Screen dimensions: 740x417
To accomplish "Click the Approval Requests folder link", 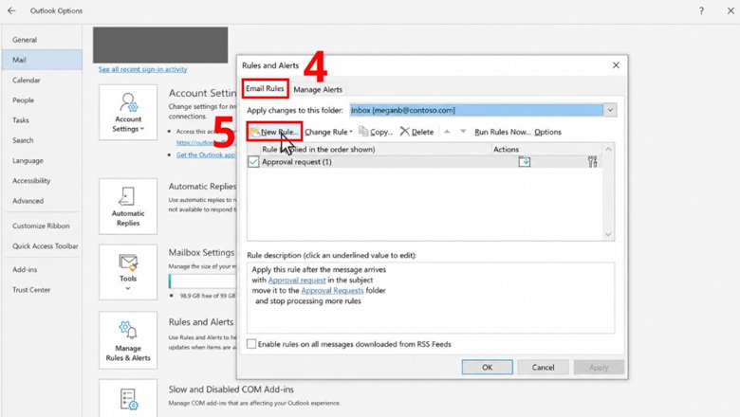I will click(x=332, y=290).
